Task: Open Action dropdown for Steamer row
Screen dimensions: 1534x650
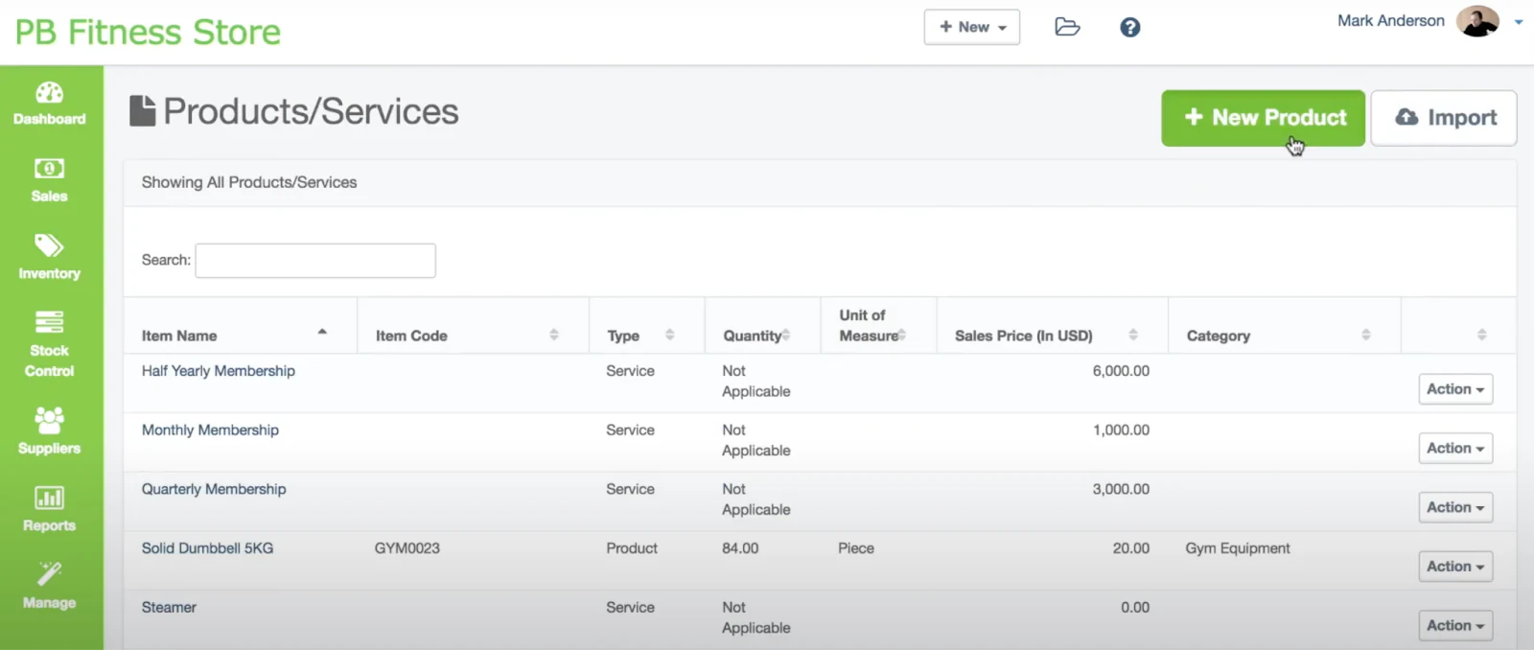Action: click(x=1455, y=626)
